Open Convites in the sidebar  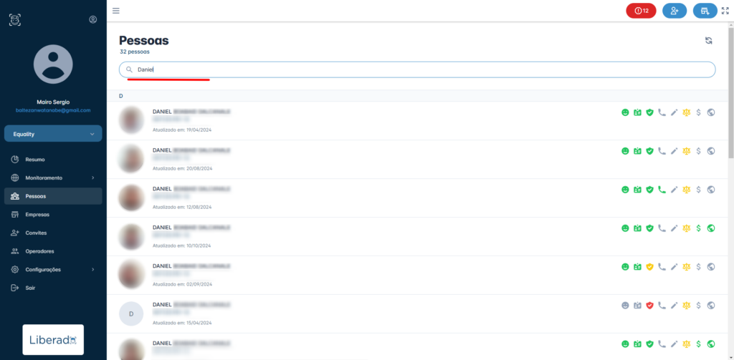(x=53, y=233)
